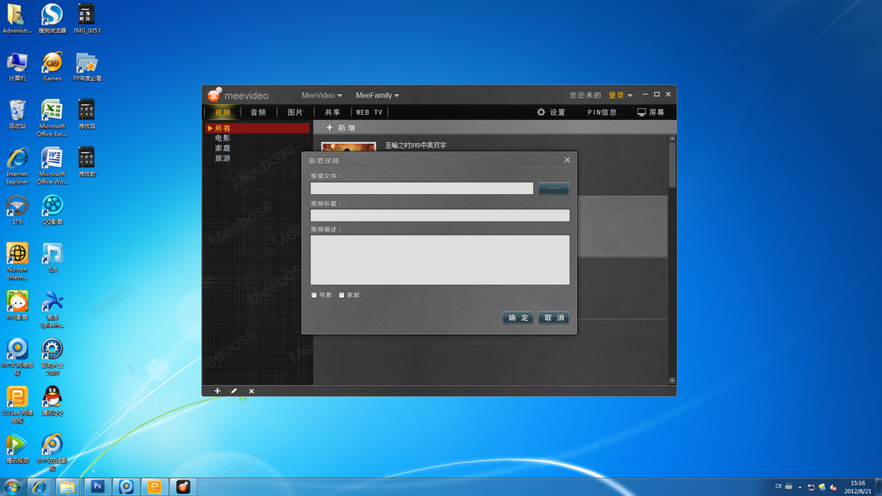The image size is (882, 496).
Task: Switch to the 音频 tab
Action: pyautogui.click(x=258, y=112)
